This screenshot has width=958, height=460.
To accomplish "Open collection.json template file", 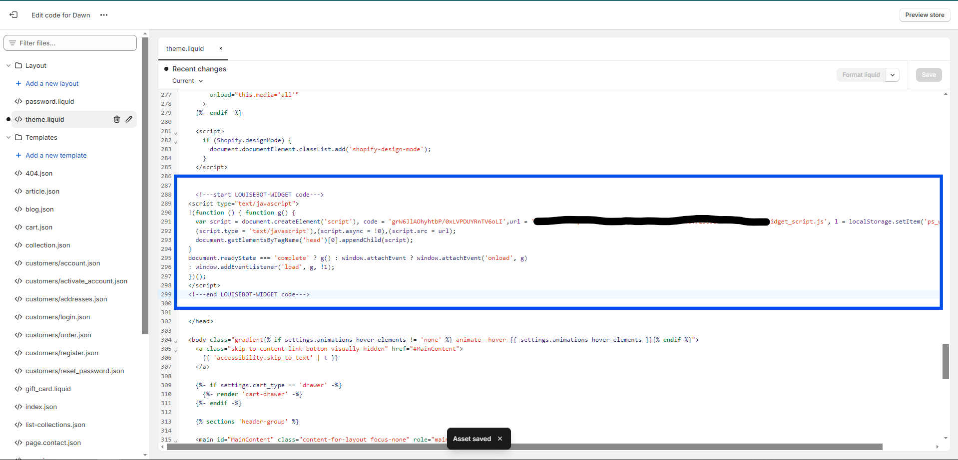I will (x=48, y=245).
